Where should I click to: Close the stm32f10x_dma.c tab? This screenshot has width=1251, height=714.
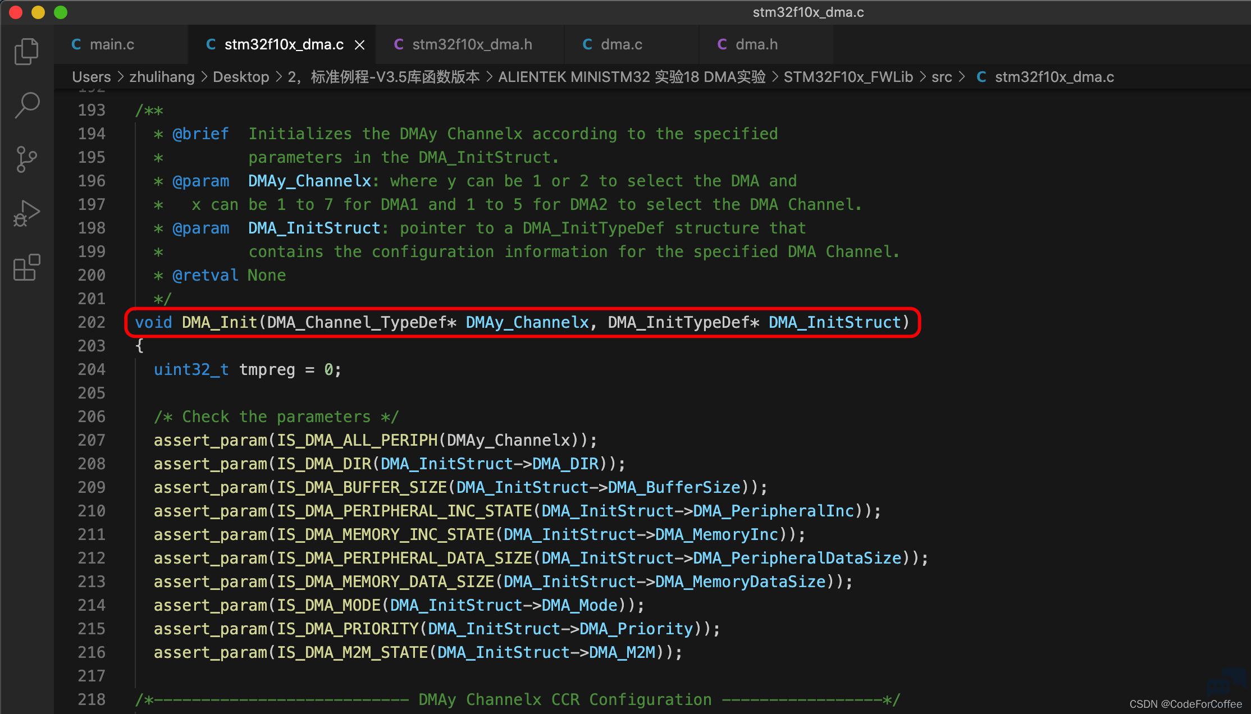[x=360, y=44]
